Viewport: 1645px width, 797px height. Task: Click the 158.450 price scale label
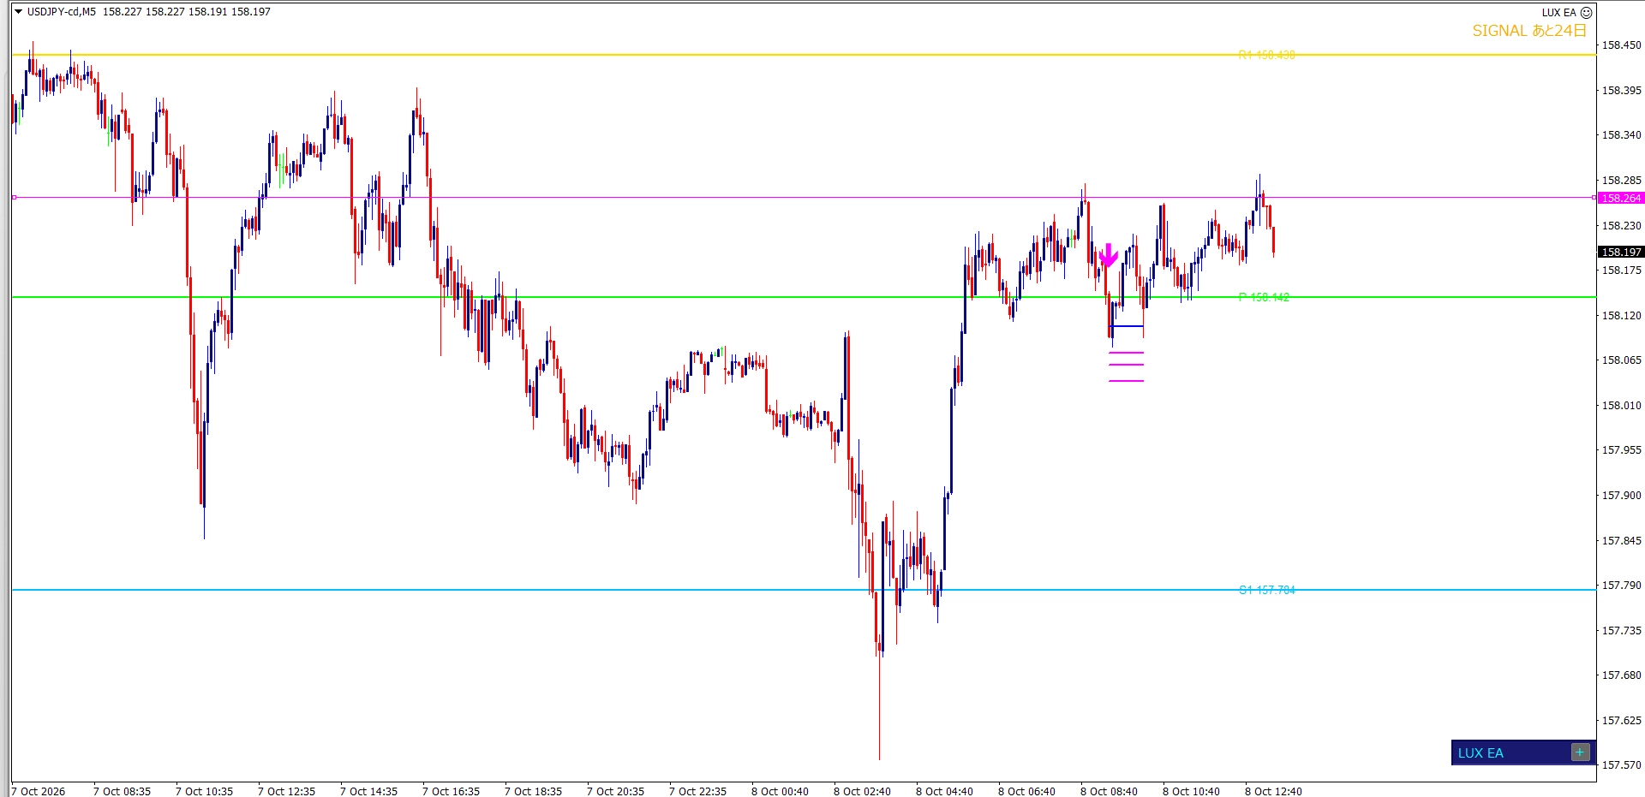(1621, 45)
